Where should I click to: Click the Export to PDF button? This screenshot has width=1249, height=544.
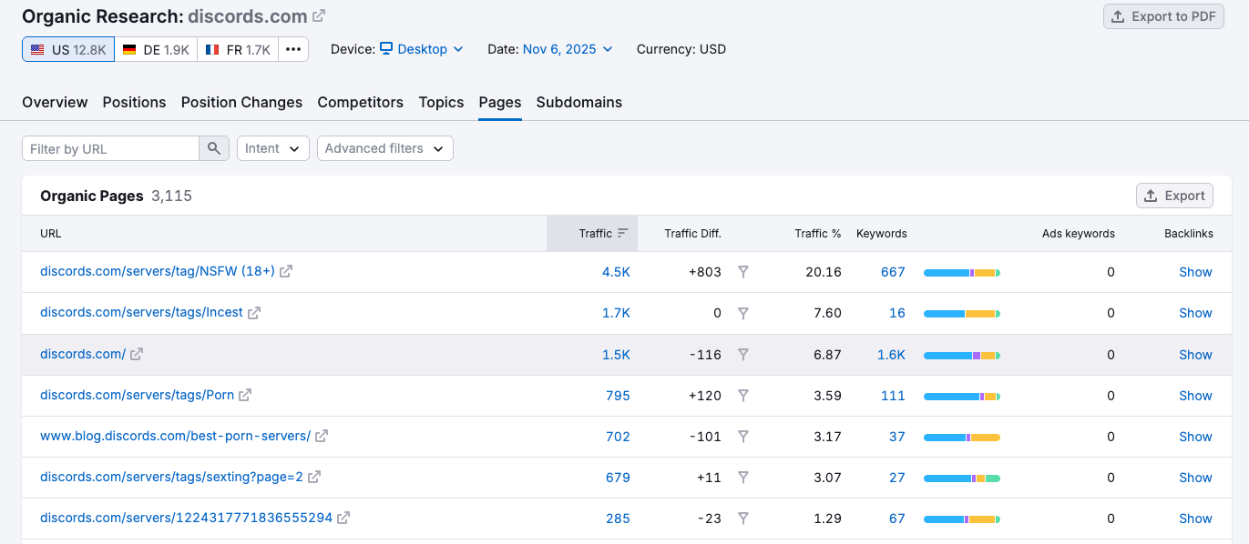pyautogui.click(x=1163, y=16)
